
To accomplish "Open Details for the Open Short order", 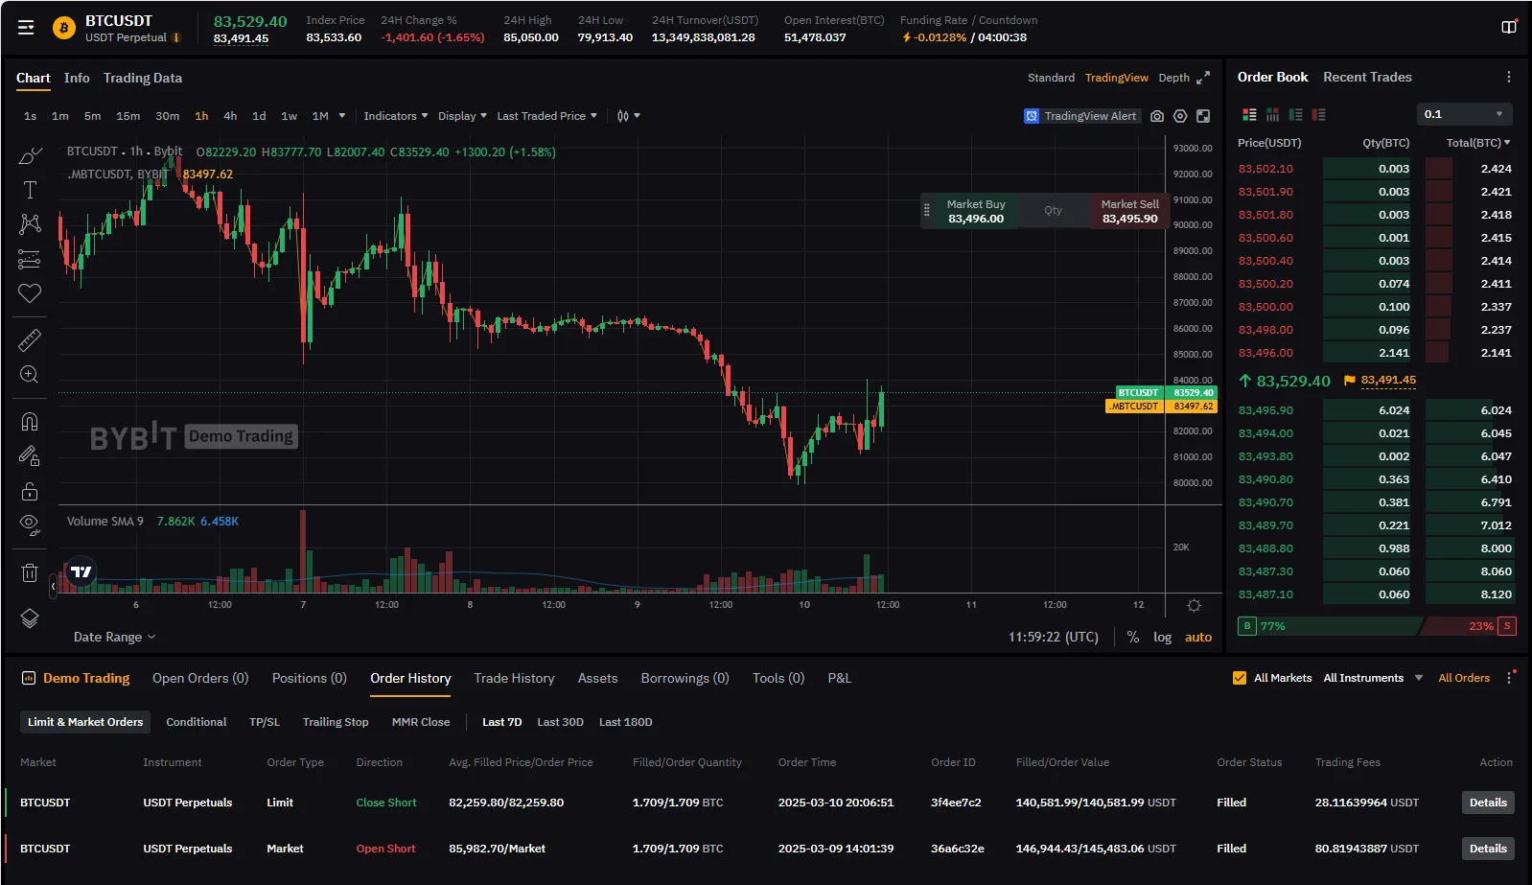I will [1488, 849].
